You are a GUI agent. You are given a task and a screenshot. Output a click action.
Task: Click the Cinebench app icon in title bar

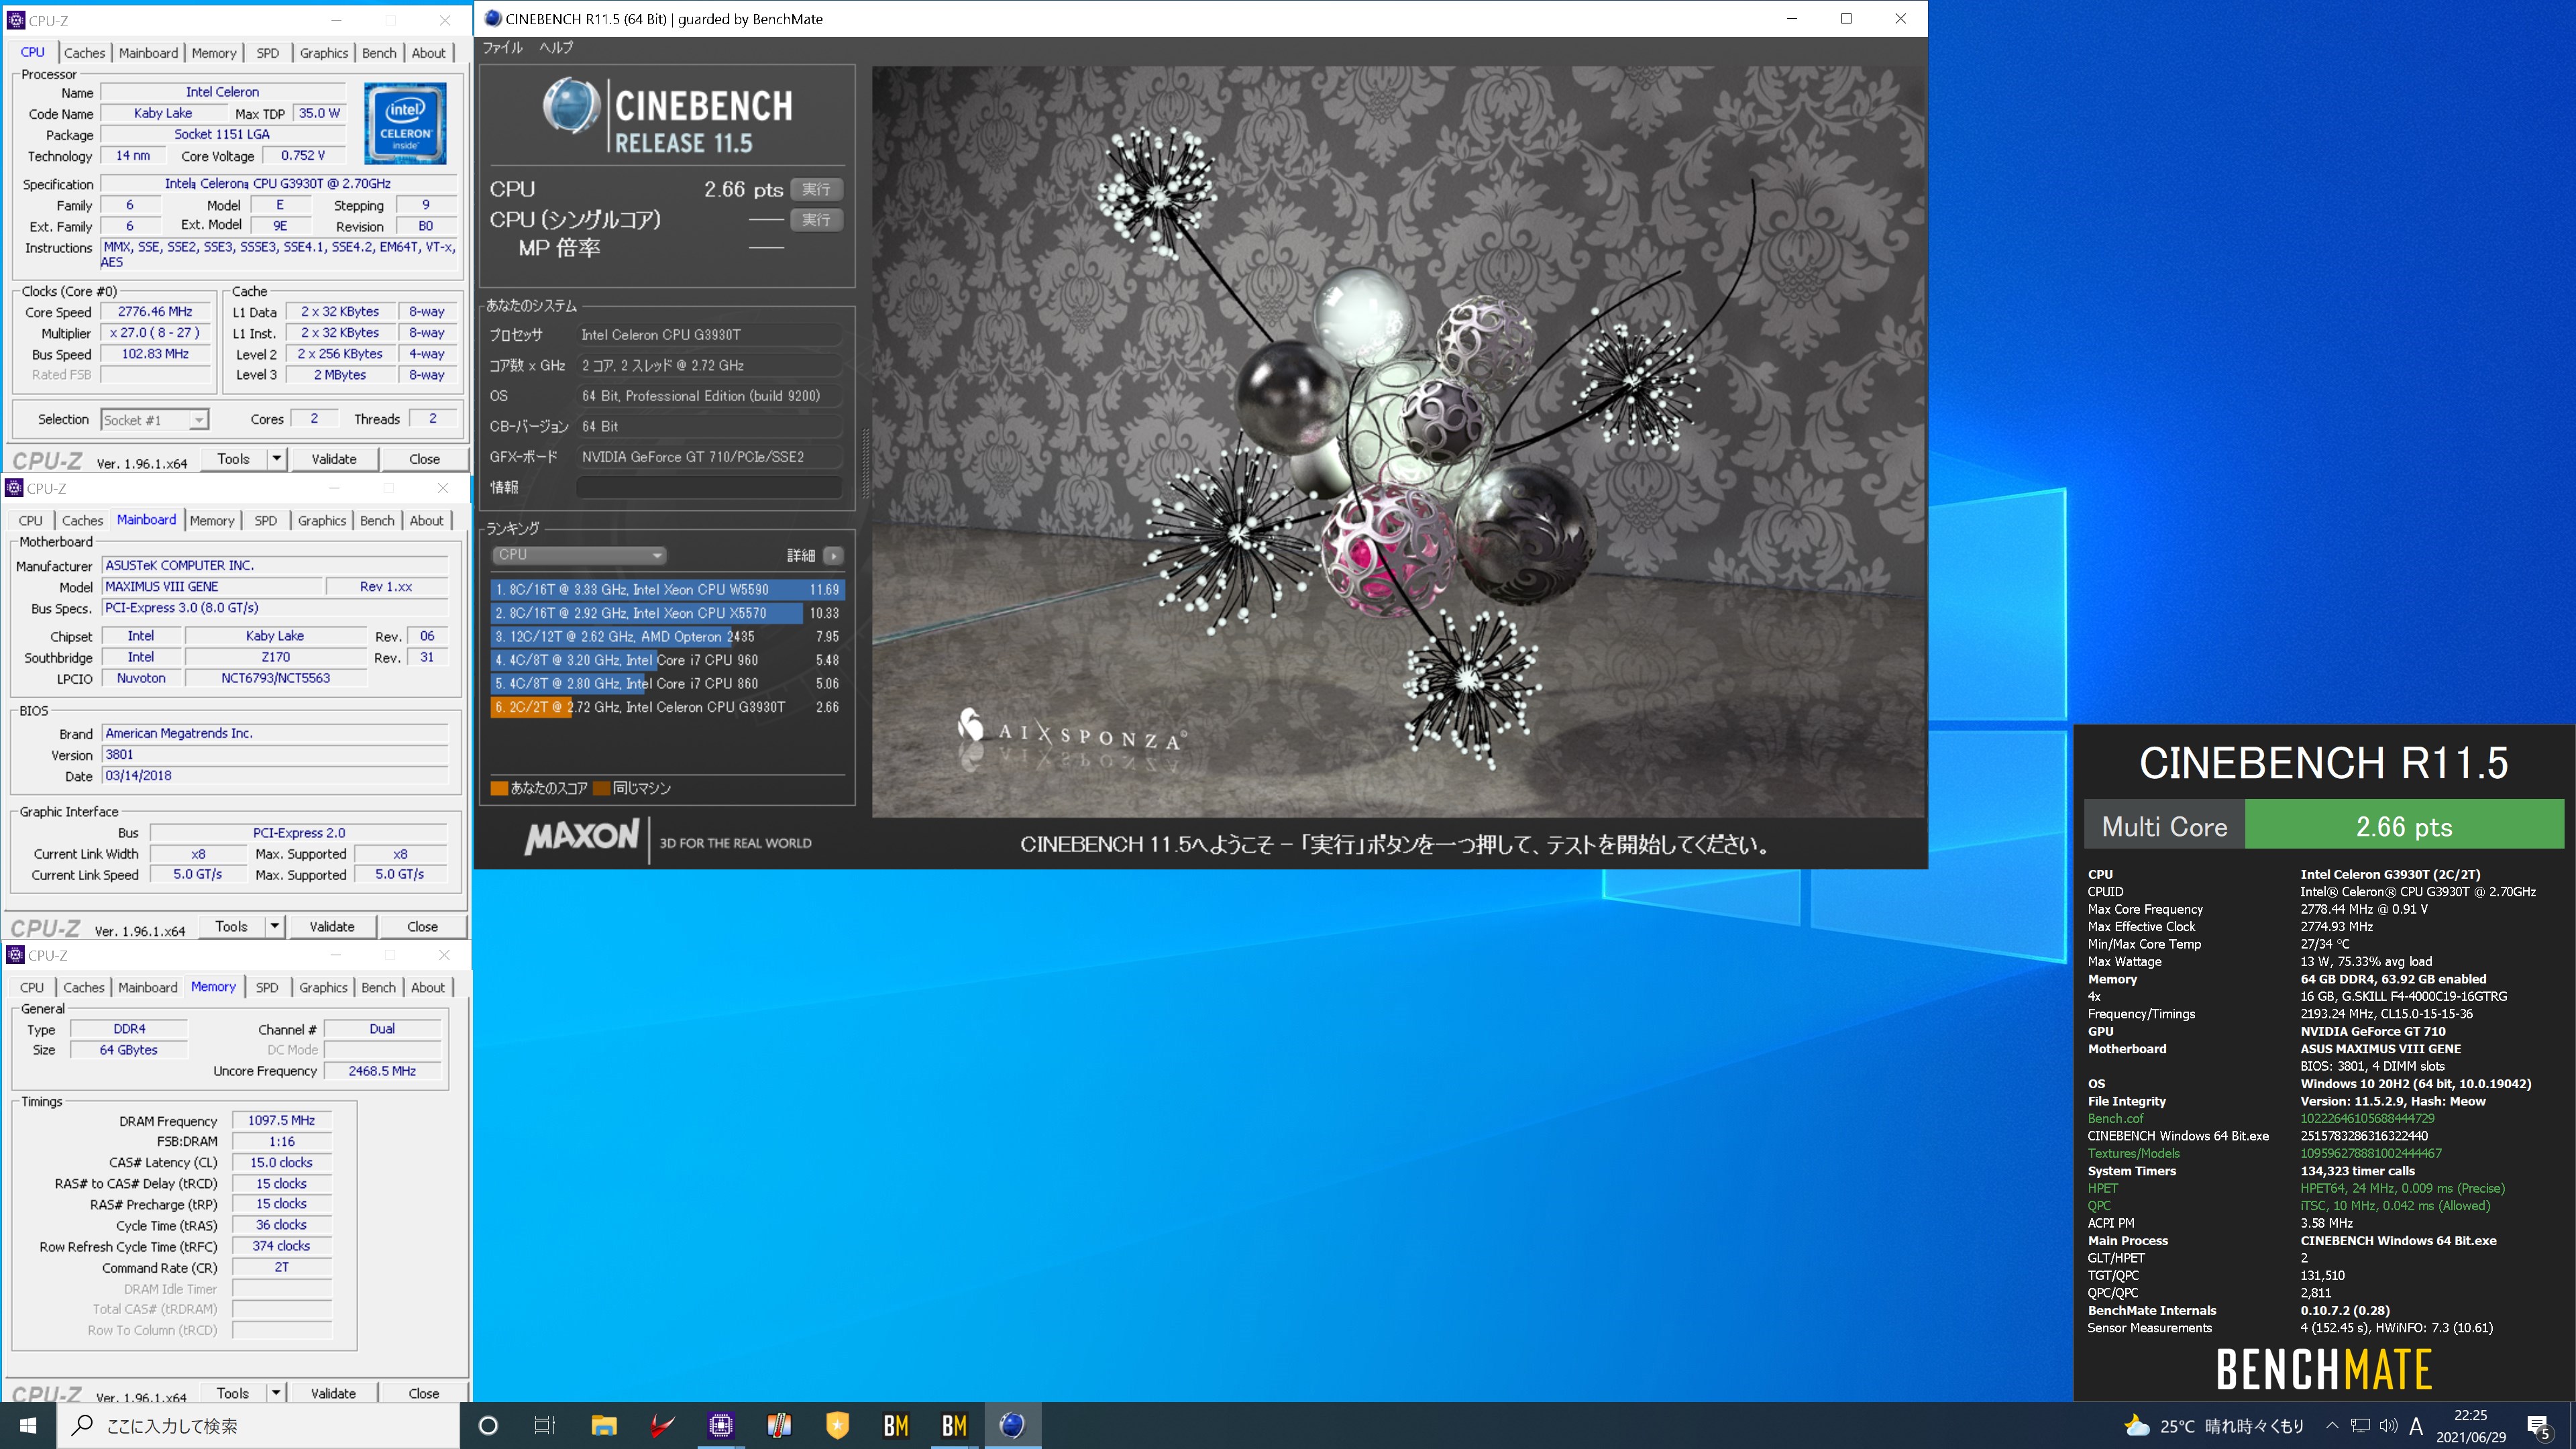[x=492, y=18]
